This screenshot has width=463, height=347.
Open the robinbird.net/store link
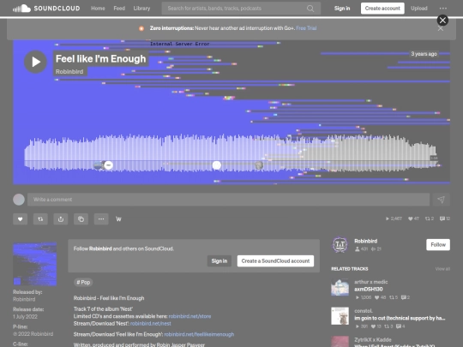[x=189, y=316]
